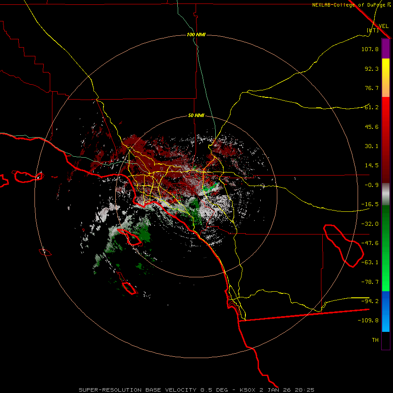Click the 76.7 velocity scale value
This screenshot has height=393, width=393.
372,88
